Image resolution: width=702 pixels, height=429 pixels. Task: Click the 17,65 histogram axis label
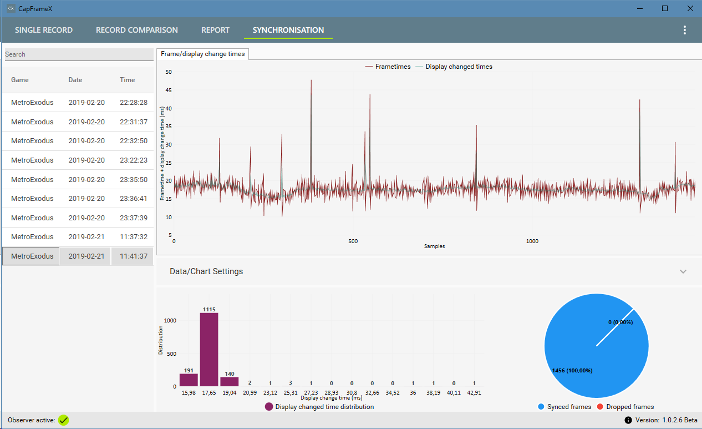click(209, 392)
